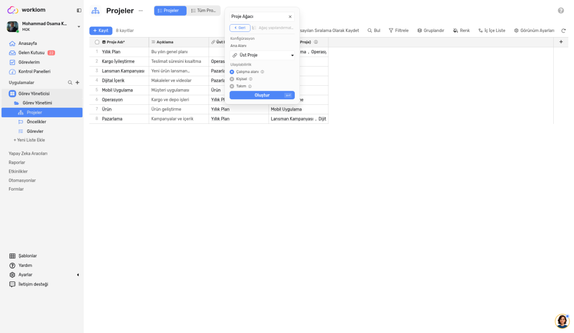Viewport: 574px width, 333px height.
Task: Go back with the Geri button
Action: coord(240,28)
